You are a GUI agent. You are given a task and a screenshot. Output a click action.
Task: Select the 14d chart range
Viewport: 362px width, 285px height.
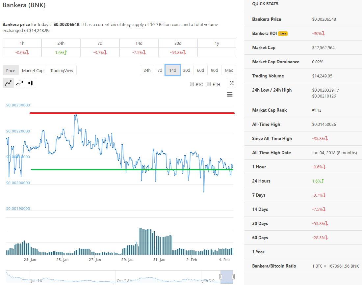click(173, 70)
